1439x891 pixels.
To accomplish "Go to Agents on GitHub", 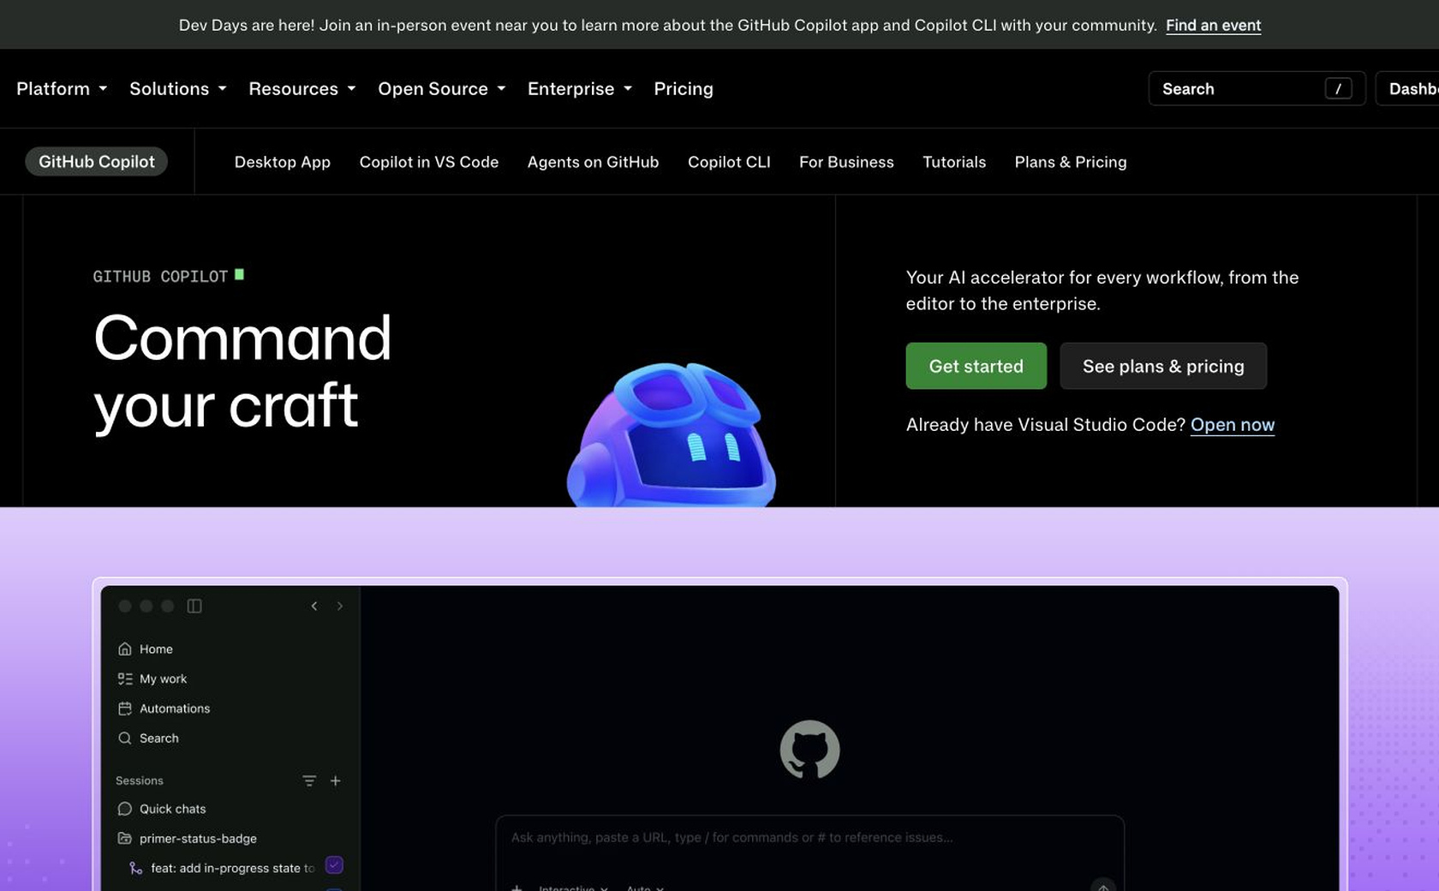I will coord(593,162).
